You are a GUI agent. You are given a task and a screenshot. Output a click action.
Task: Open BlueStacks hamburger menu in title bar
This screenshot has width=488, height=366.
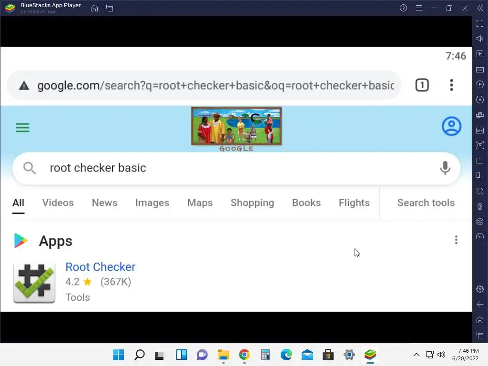(419, 8)
